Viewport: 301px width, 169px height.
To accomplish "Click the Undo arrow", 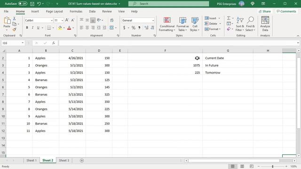I will (39, 4).
